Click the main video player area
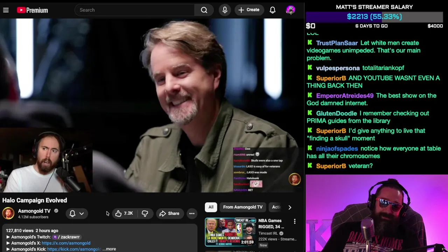Viewport: 448px width, 252px height. tap(152, 105)
